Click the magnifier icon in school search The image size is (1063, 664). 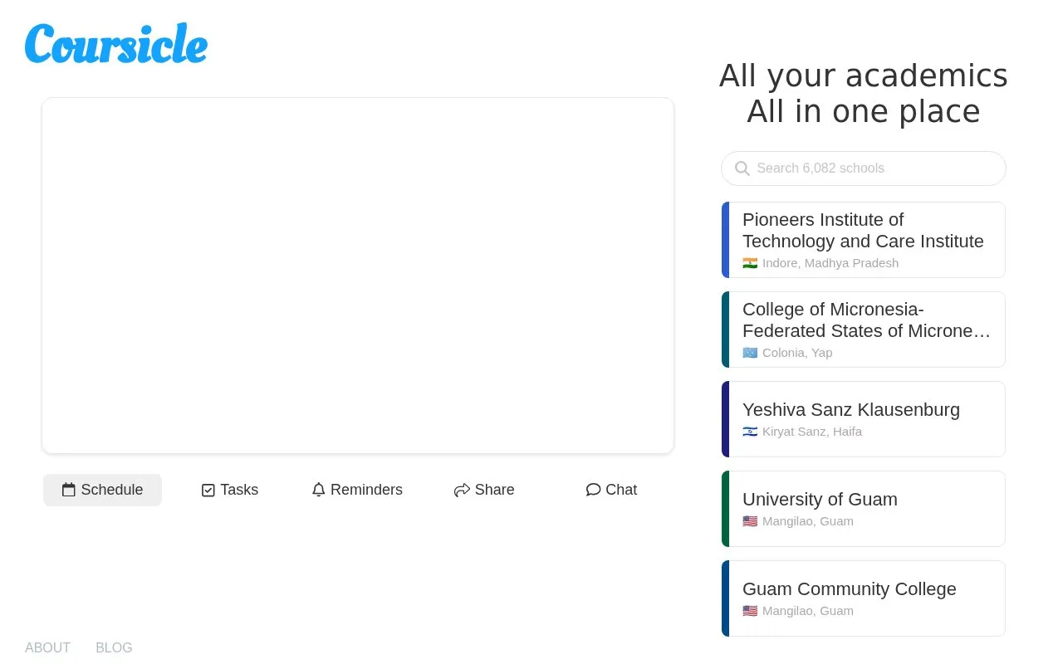coord(742,168)
